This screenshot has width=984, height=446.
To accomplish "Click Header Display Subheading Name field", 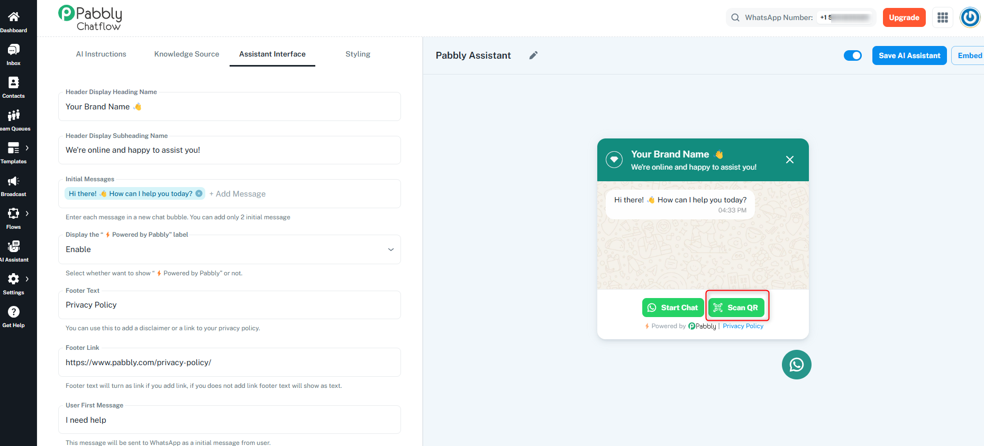I will [230, 150].
